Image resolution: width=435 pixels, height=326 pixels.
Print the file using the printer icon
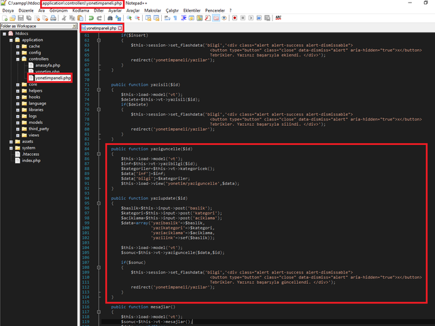coord(53,18)
